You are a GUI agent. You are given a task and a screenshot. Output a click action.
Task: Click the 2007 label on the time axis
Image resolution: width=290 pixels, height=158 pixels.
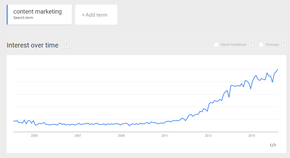(78, 136)
